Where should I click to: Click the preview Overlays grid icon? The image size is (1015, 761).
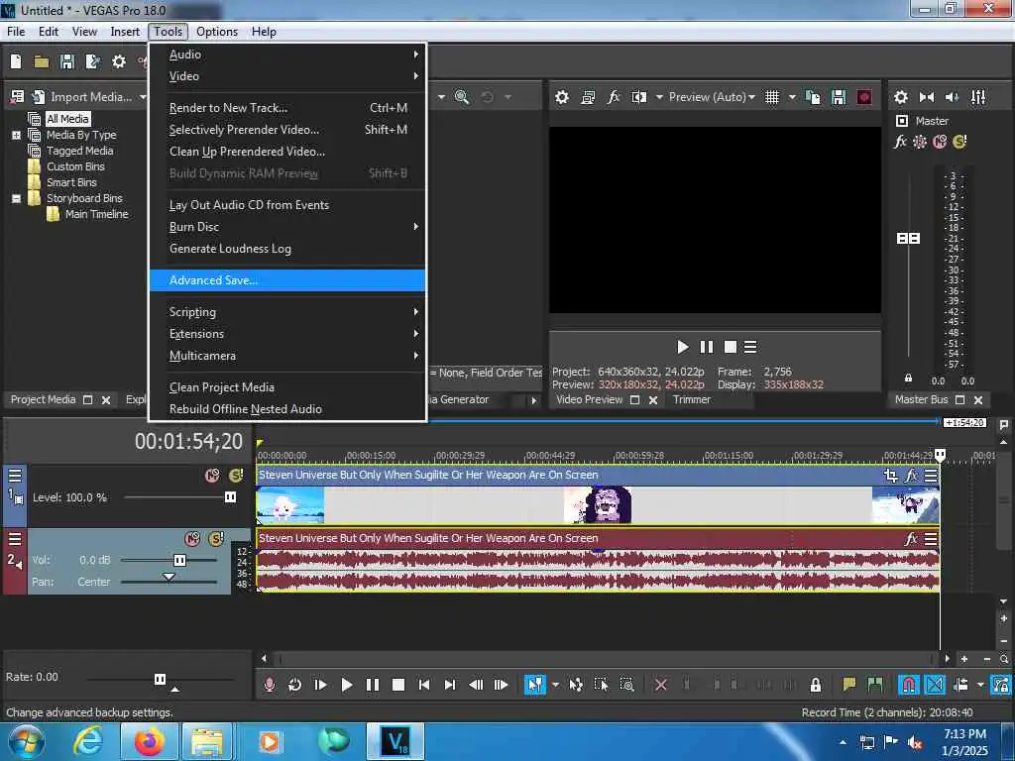pyautogui.click(x=771, y=97)
